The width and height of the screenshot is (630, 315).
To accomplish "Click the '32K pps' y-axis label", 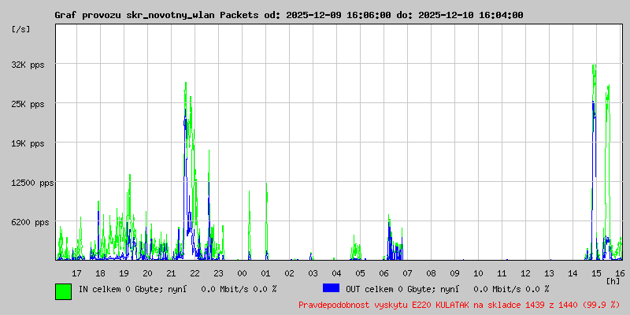I will point(28,65).
